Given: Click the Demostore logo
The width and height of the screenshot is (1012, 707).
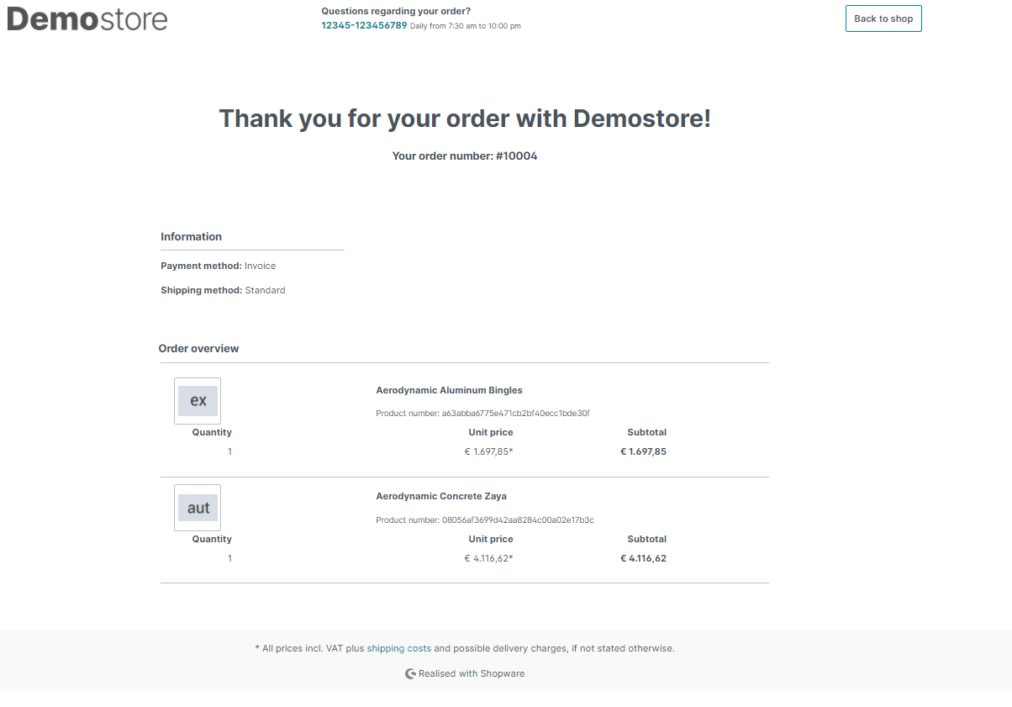Looking at the screenshot, I should coord(87,18).
